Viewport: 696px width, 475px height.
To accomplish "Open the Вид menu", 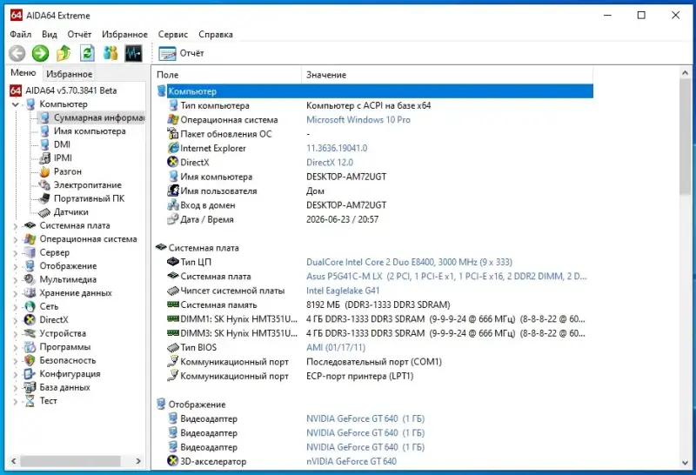I will [50, 34].
